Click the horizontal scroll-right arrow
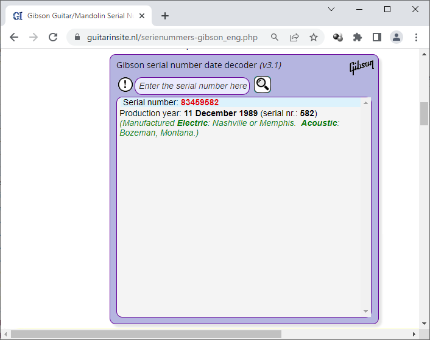 [414, 335]
